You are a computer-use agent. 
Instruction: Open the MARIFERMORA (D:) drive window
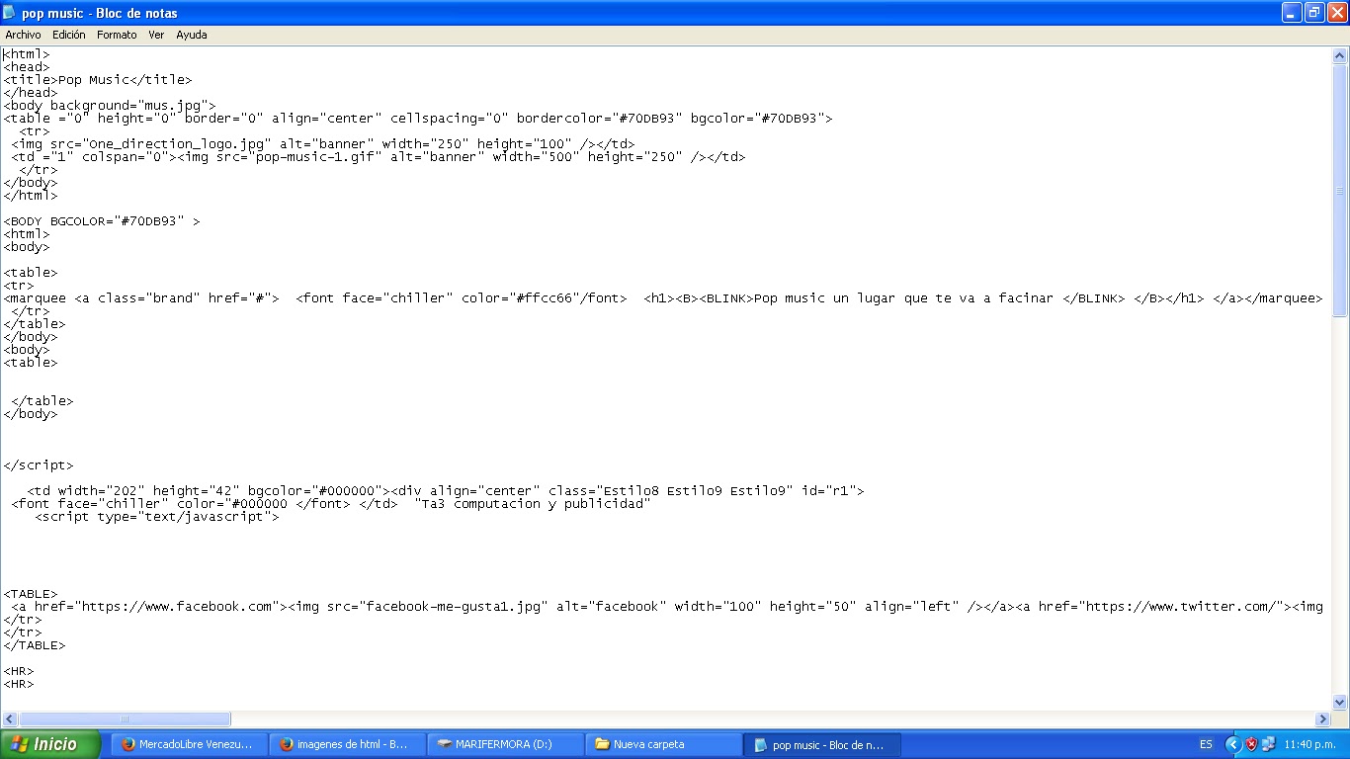(504, 744)
